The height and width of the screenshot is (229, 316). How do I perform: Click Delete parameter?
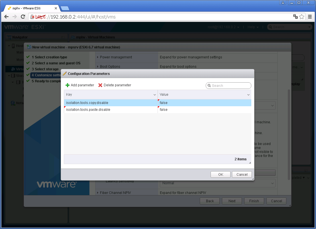(x=115, y=85)
